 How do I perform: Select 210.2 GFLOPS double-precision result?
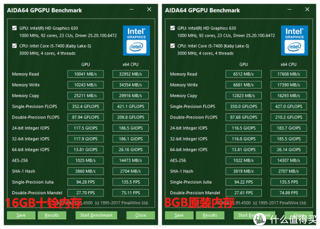pos(289,117)
